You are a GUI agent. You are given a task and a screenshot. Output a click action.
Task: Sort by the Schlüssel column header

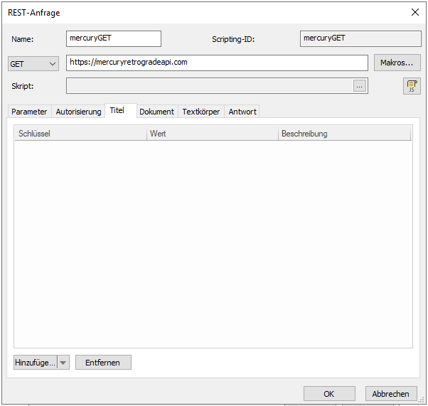click(x=80, y=134)
